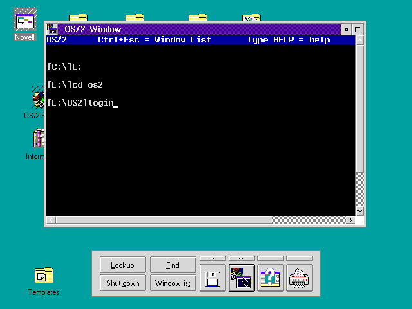
Task: Click the horizontal scrollbar left arrow
Action: tap(51, 220)
